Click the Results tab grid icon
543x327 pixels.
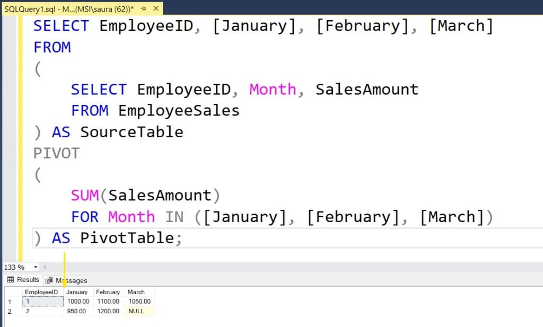click(x=12, y=280)
